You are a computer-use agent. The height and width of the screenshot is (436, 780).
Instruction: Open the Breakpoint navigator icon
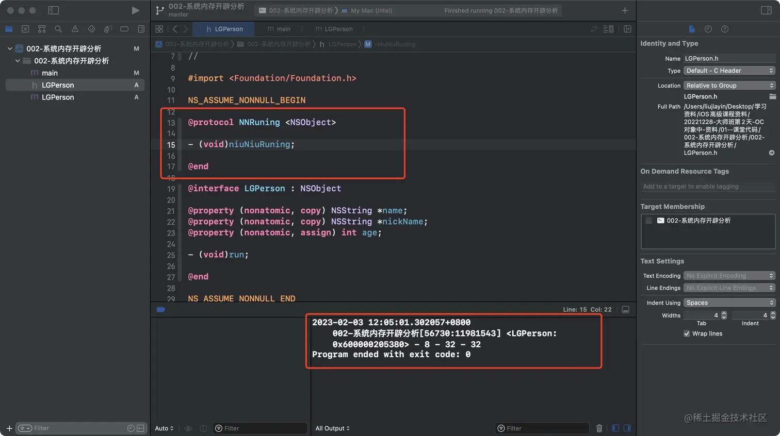click(124, 29)
